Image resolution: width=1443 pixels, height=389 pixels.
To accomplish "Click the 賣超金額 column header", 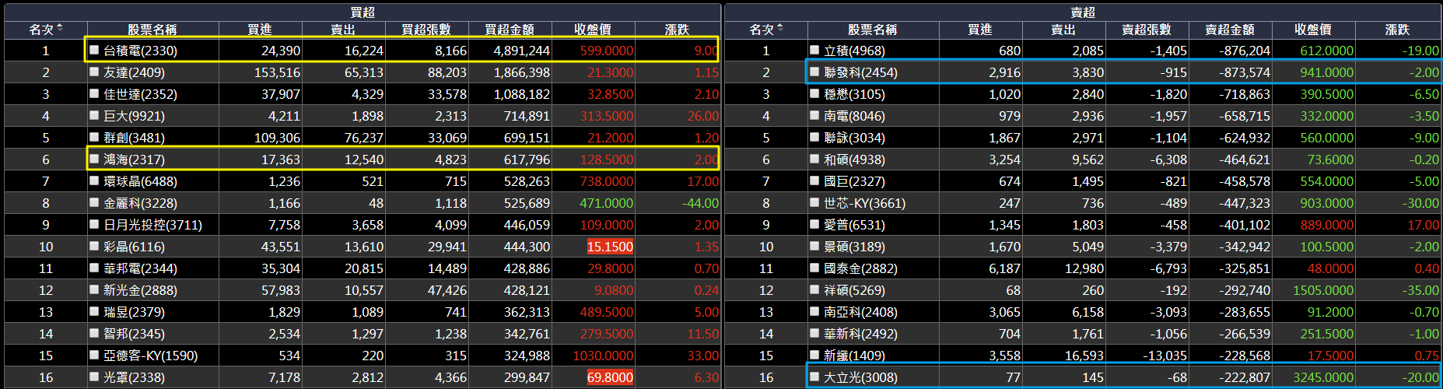I will (1230, 30).
